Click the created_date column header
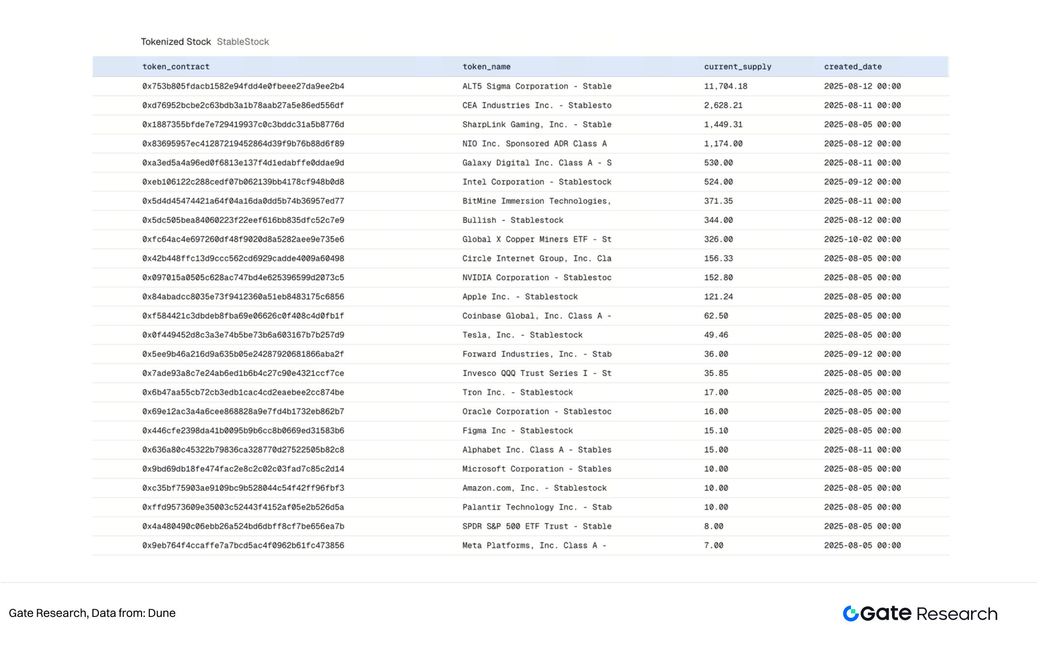The image size is (1037, 645). pos(852,67)
